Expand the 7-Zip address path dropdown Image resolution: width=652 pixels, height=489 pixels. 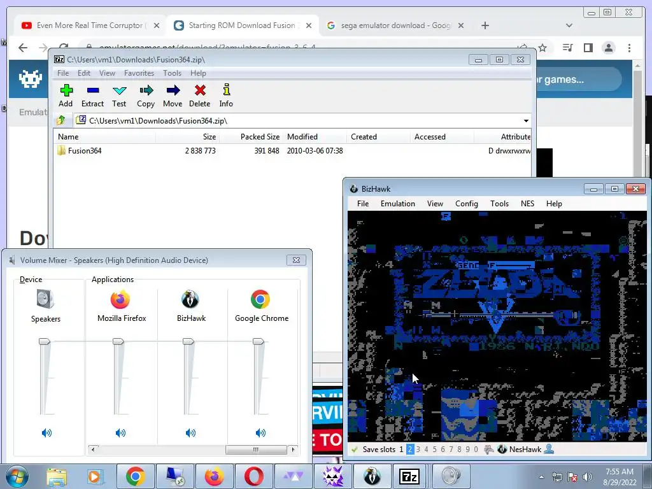[x=526, y=121]
